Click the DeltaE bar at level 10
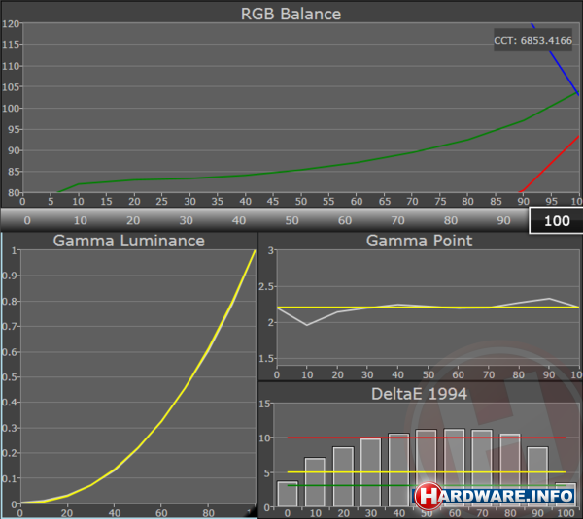 (315, 482)
